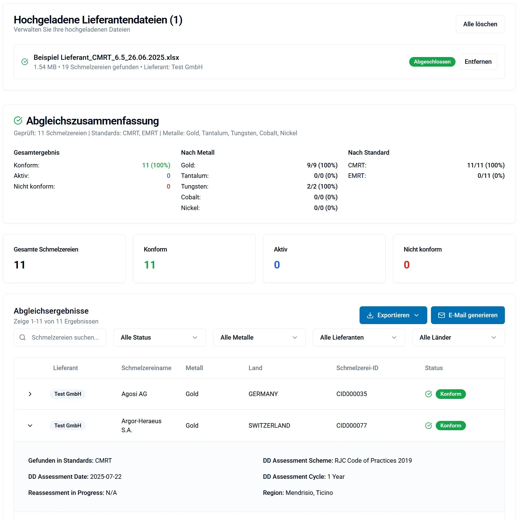
Task: Click the Schmelzereiname column header
Action: (146, 368)
